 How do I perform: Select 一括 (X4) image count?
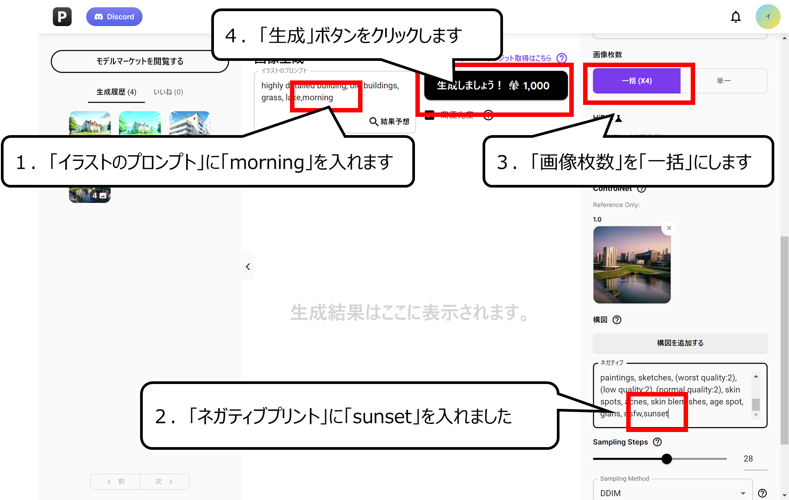click(x=636, y=81)
